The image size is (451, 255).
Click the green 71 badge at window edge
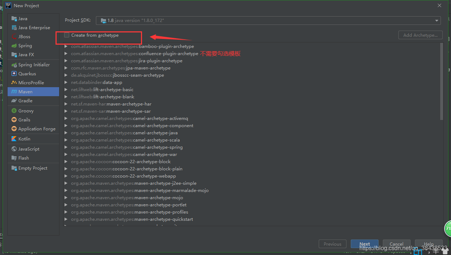click(x=448, y=228)
